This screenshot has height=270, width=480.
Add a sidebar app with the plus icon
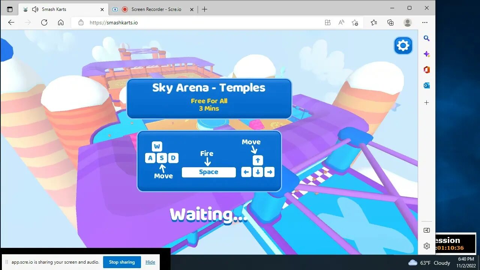point(427,102)
